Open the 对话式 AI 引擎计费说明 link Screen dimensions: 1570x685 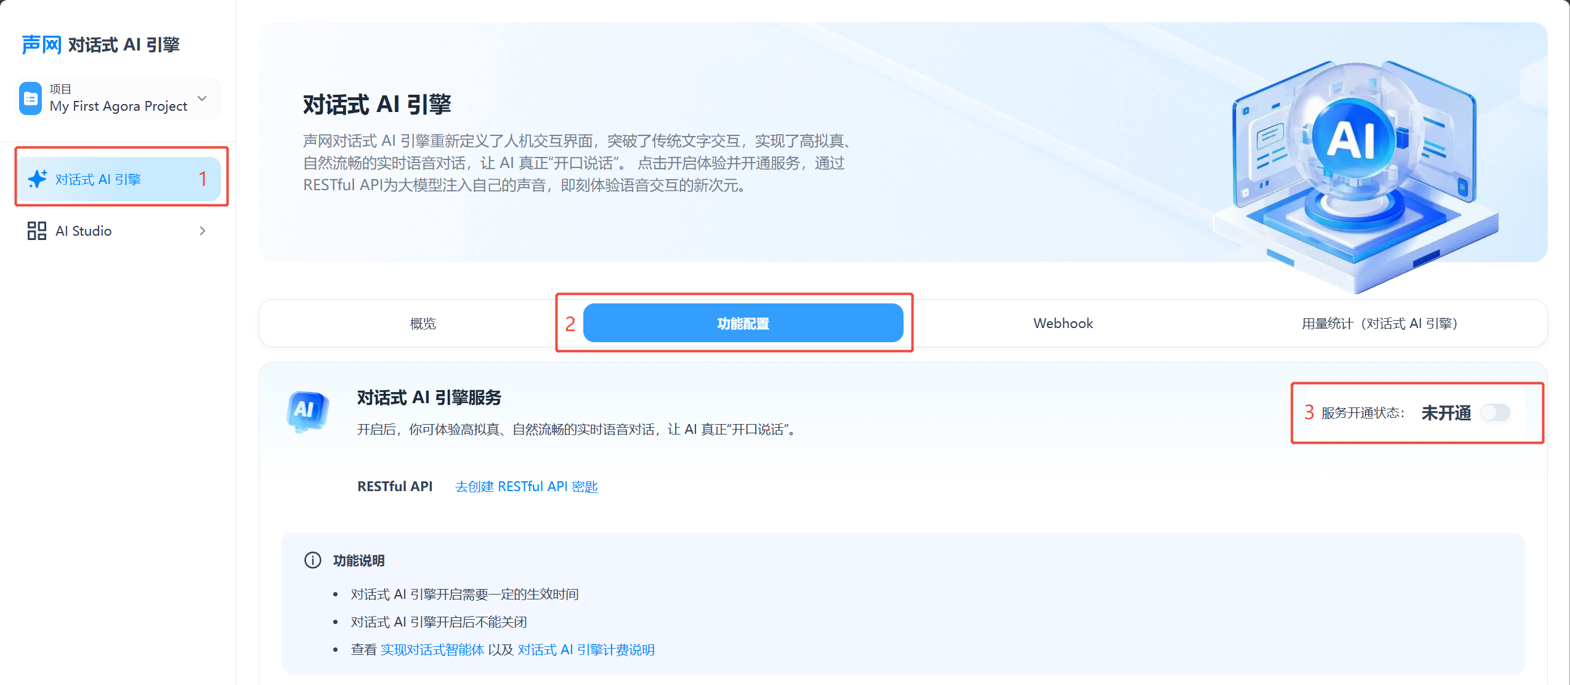coord(586,650)
